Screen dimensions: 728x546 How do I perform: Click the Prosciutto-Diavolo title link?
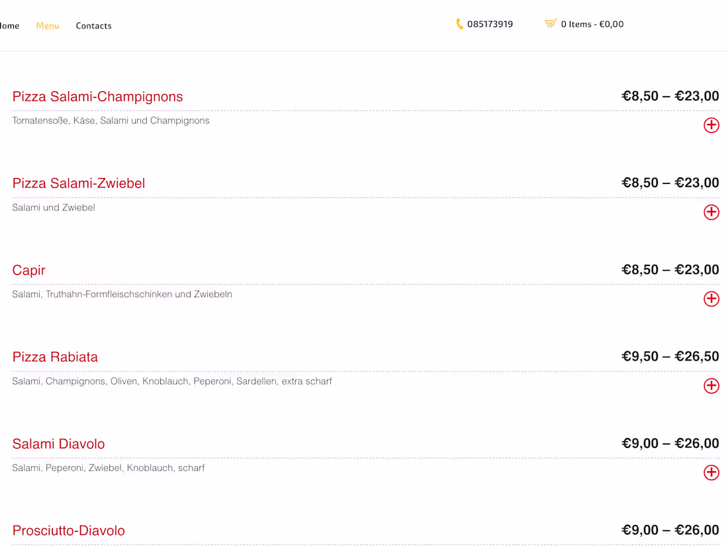coord(68,531)
